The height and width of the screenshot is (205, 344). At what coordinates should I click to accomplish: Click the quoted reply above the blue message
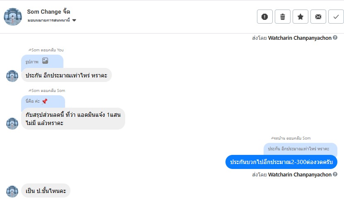pyautogui.click(x=300, y=149)
